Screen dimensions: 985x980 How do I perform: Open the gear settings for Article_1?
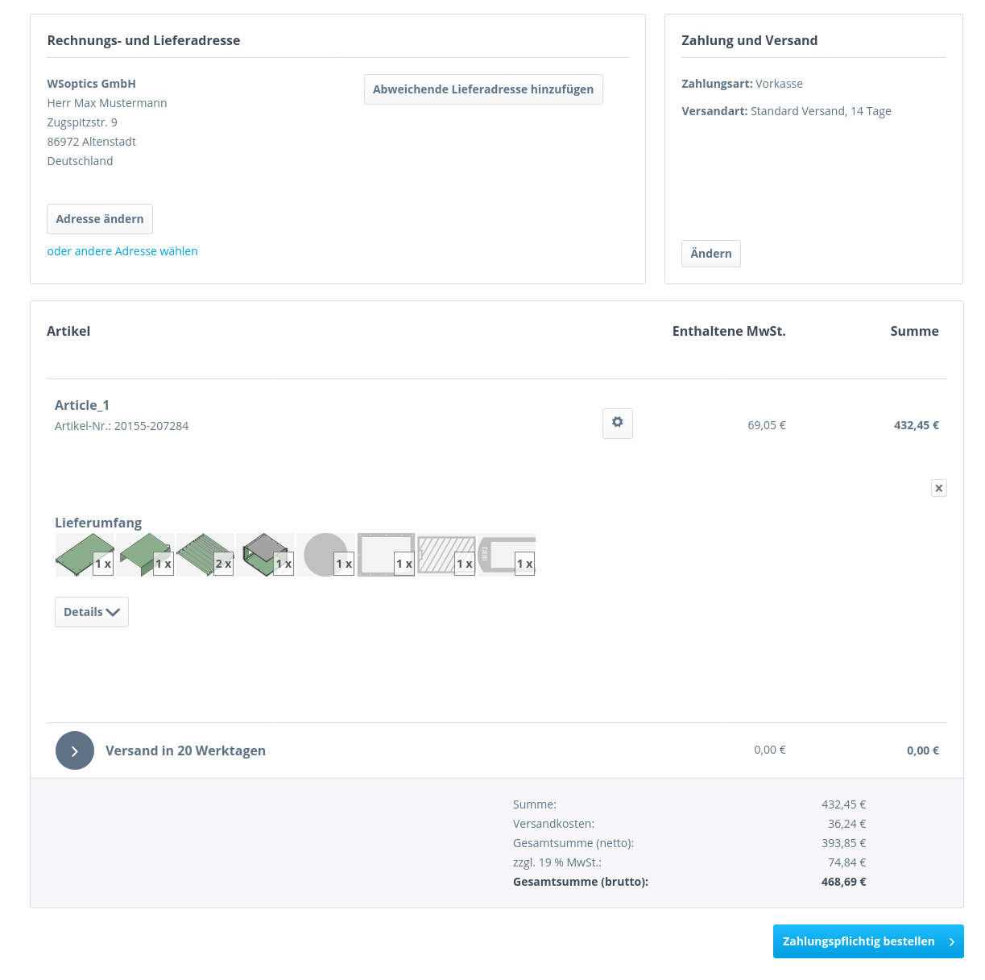coord(618,424)
